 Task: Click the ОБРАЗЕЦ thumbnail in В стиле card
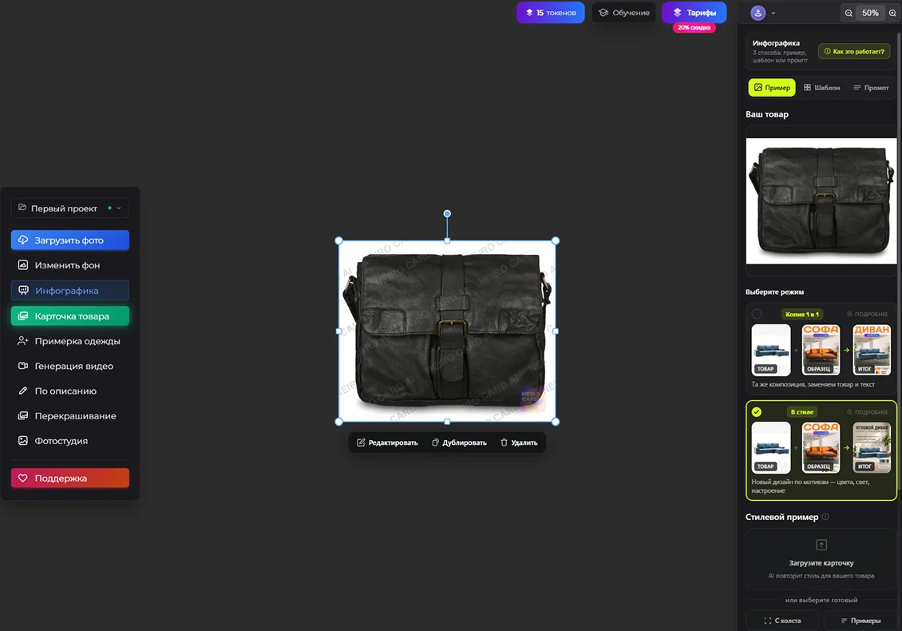pos(821,448)
